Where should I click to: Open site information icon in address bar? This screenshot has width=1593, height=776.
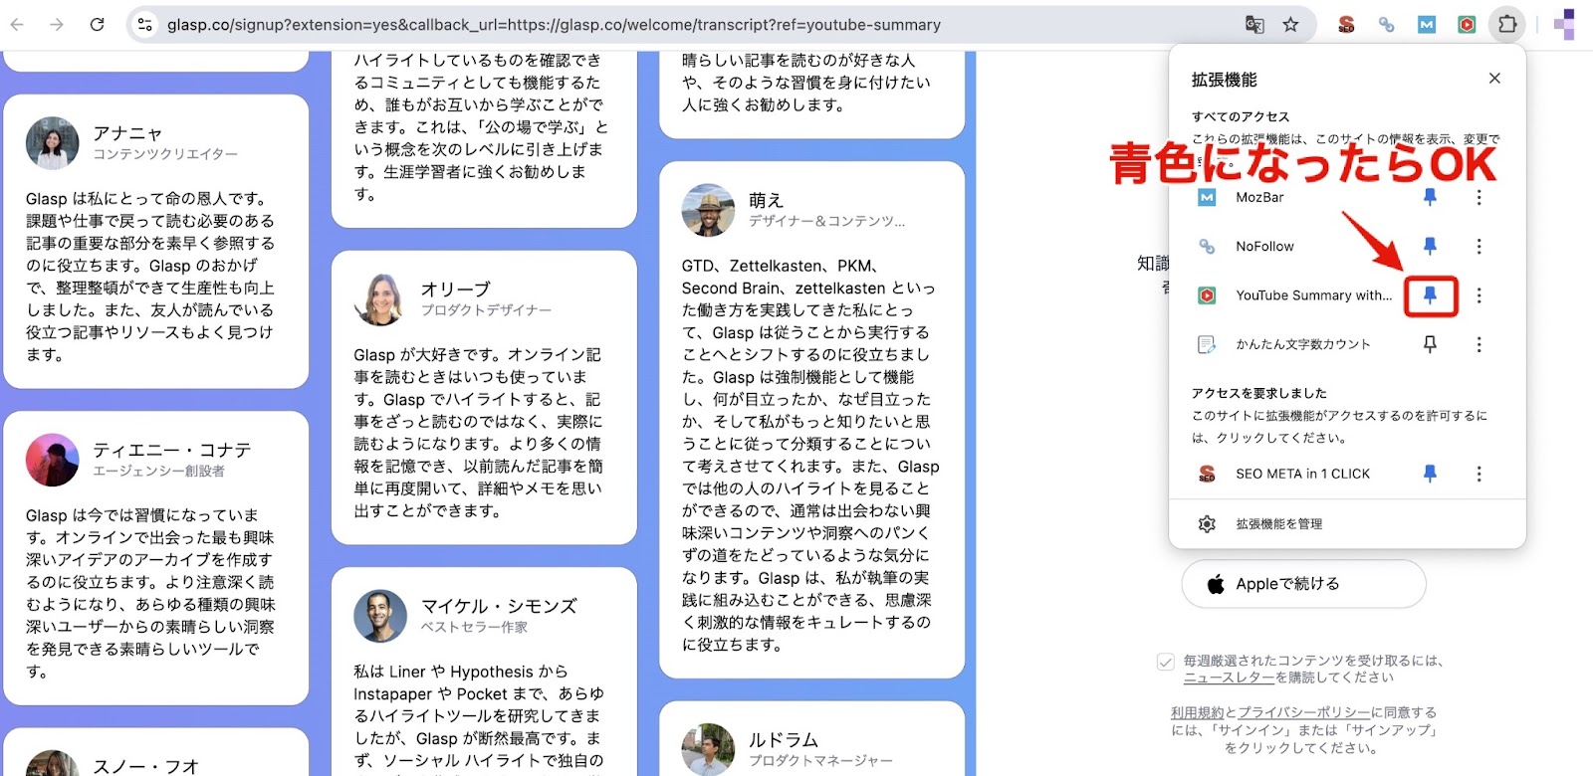click(145, 24)
